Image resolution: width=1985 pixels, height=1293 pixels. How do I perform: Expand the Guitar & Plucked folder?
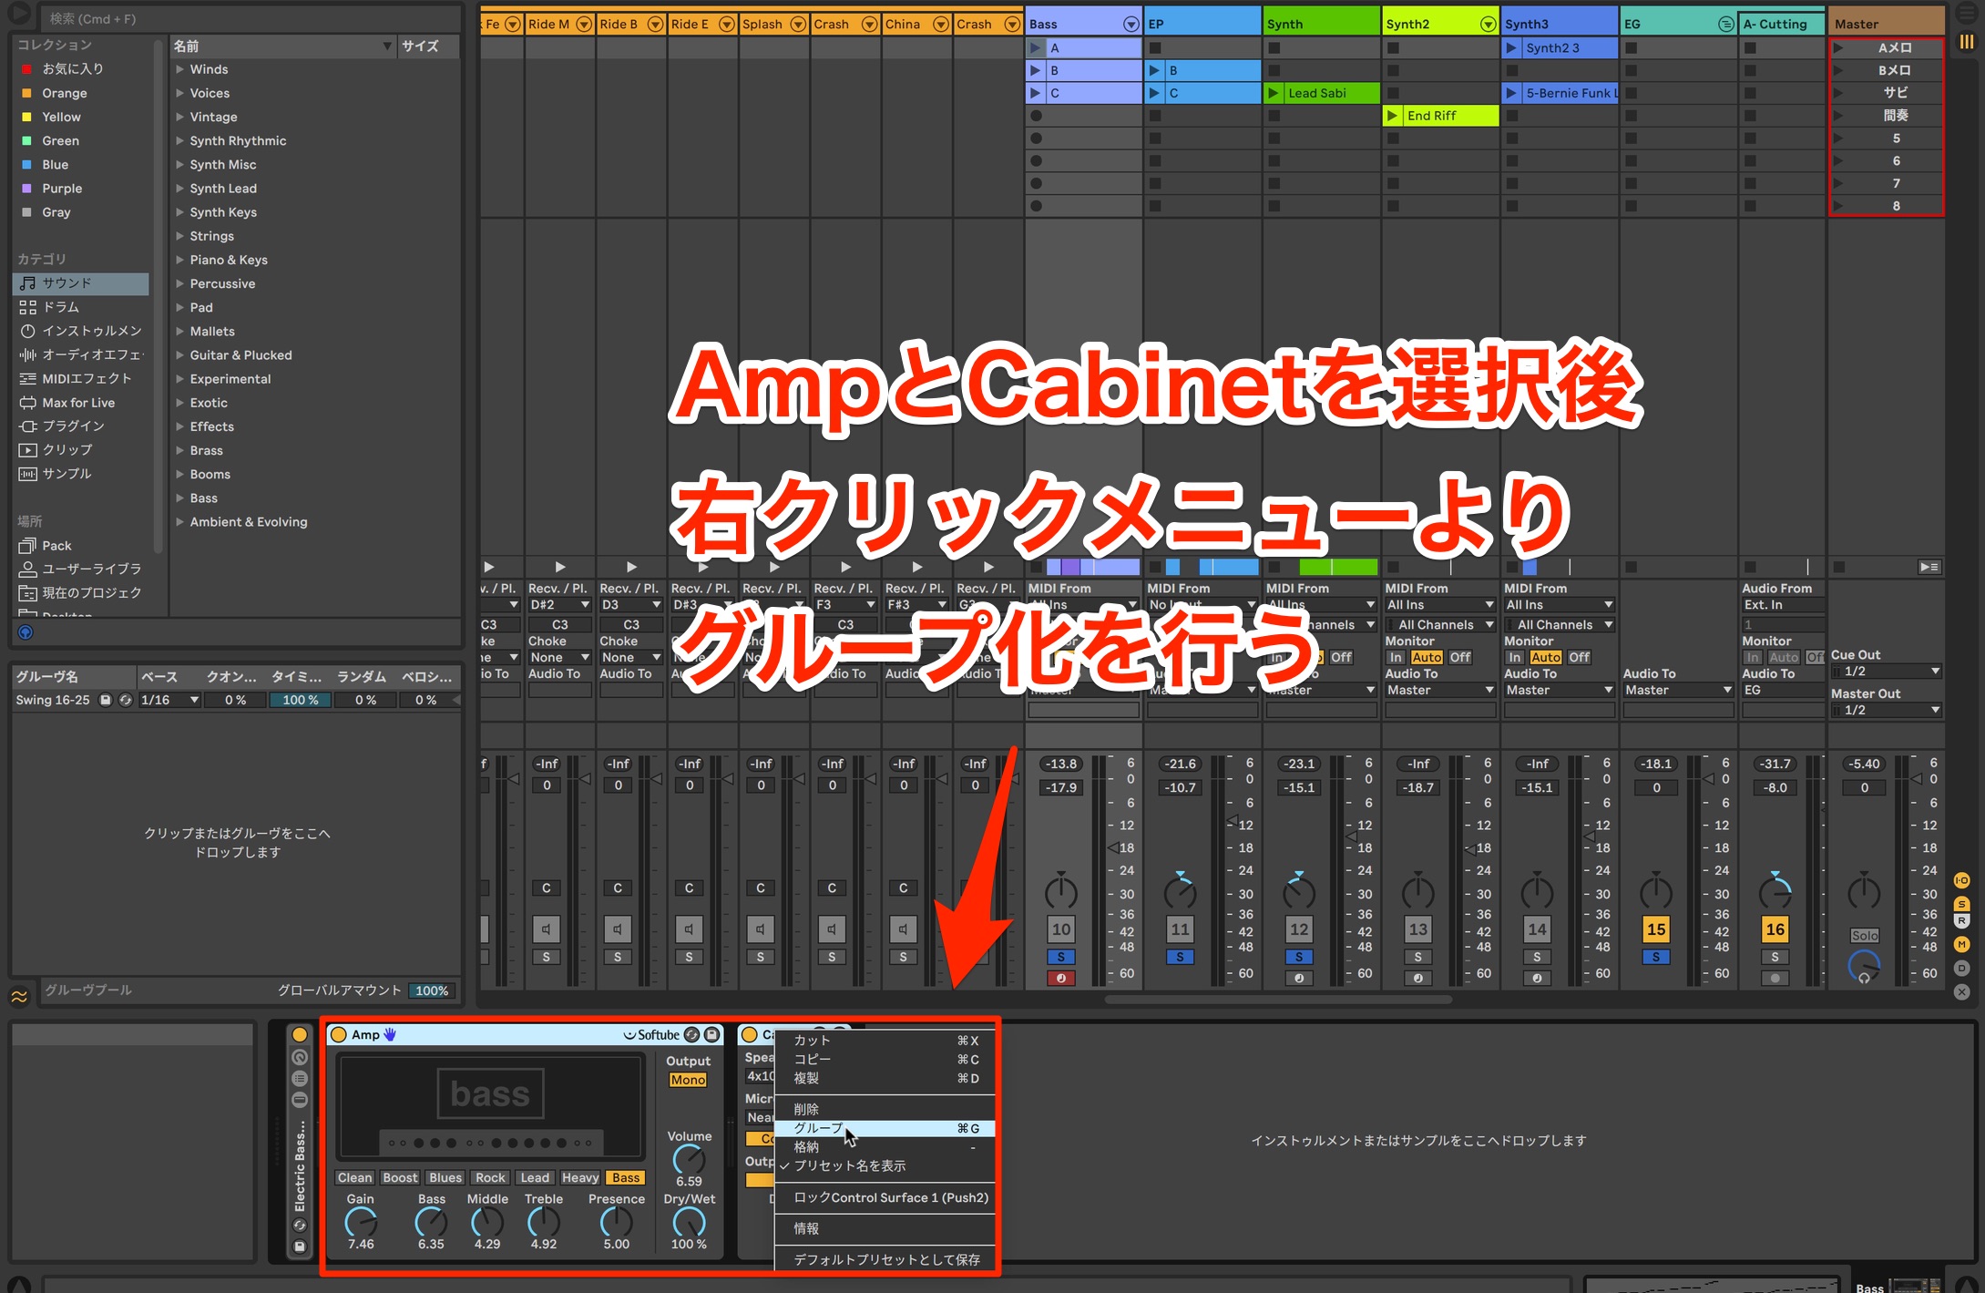(180, 355)
